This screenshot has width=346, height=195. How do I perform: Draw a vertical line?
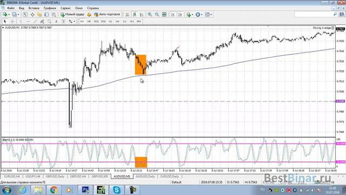pyautogui.click(x=21, y=22)
